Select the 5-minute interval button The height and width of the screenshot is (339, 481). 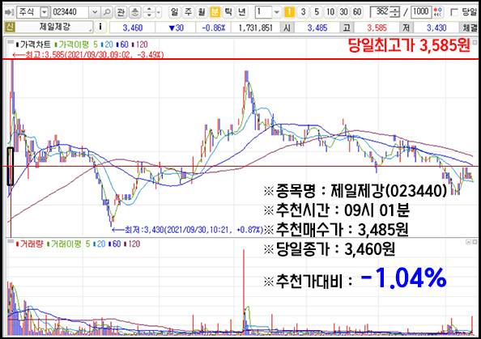point(317,12)
